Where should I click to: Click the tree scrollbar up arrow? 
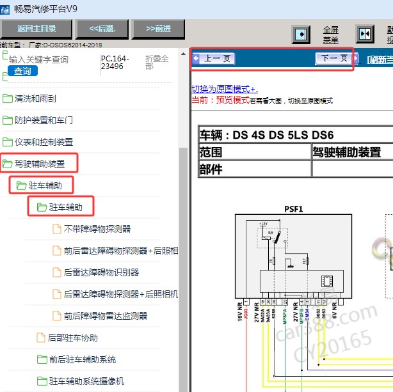(184, 54)
